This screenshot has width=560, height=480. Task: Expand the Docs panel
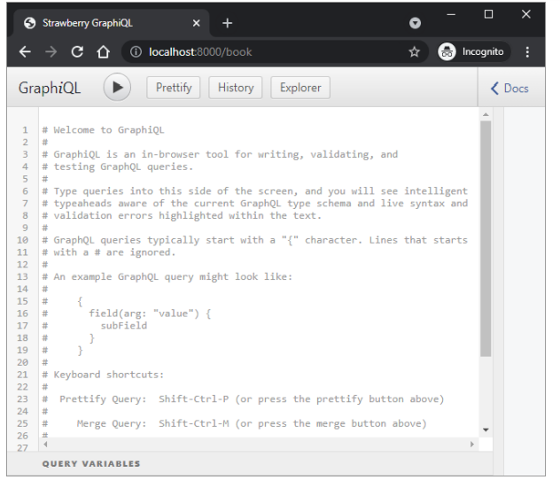pyautogui.click(x=509, y=89)
